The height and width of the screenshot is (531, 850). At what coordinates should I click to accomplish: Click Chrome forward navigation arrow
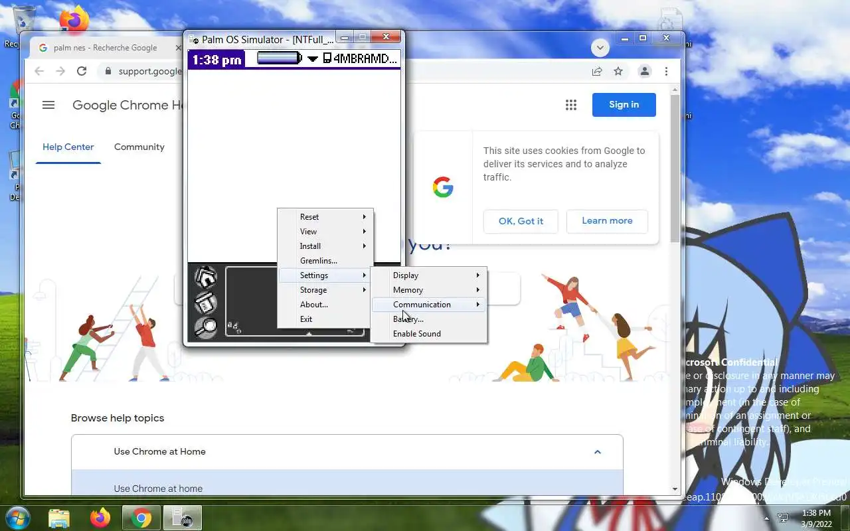[x=60, y=71]
